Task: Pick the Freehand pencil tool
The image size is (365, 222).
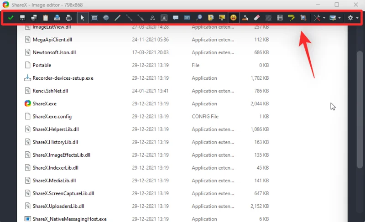Action: tap(118, 18)
